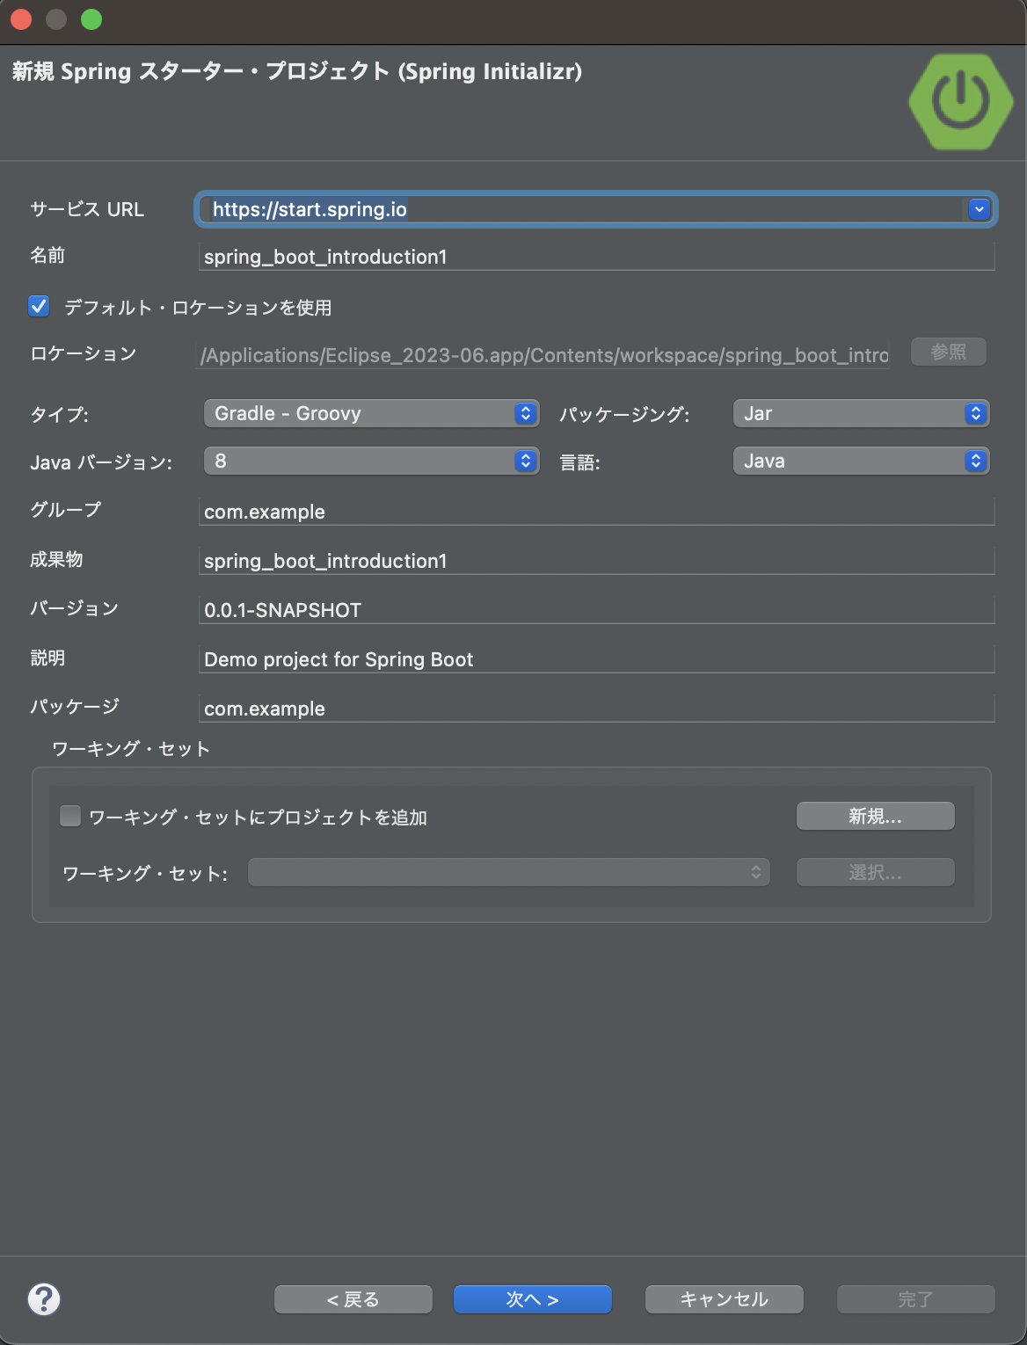1027x1345 pixels.
Task: Uncheck デフォルト・ロケーションを使用
Action: coord(39,308)
